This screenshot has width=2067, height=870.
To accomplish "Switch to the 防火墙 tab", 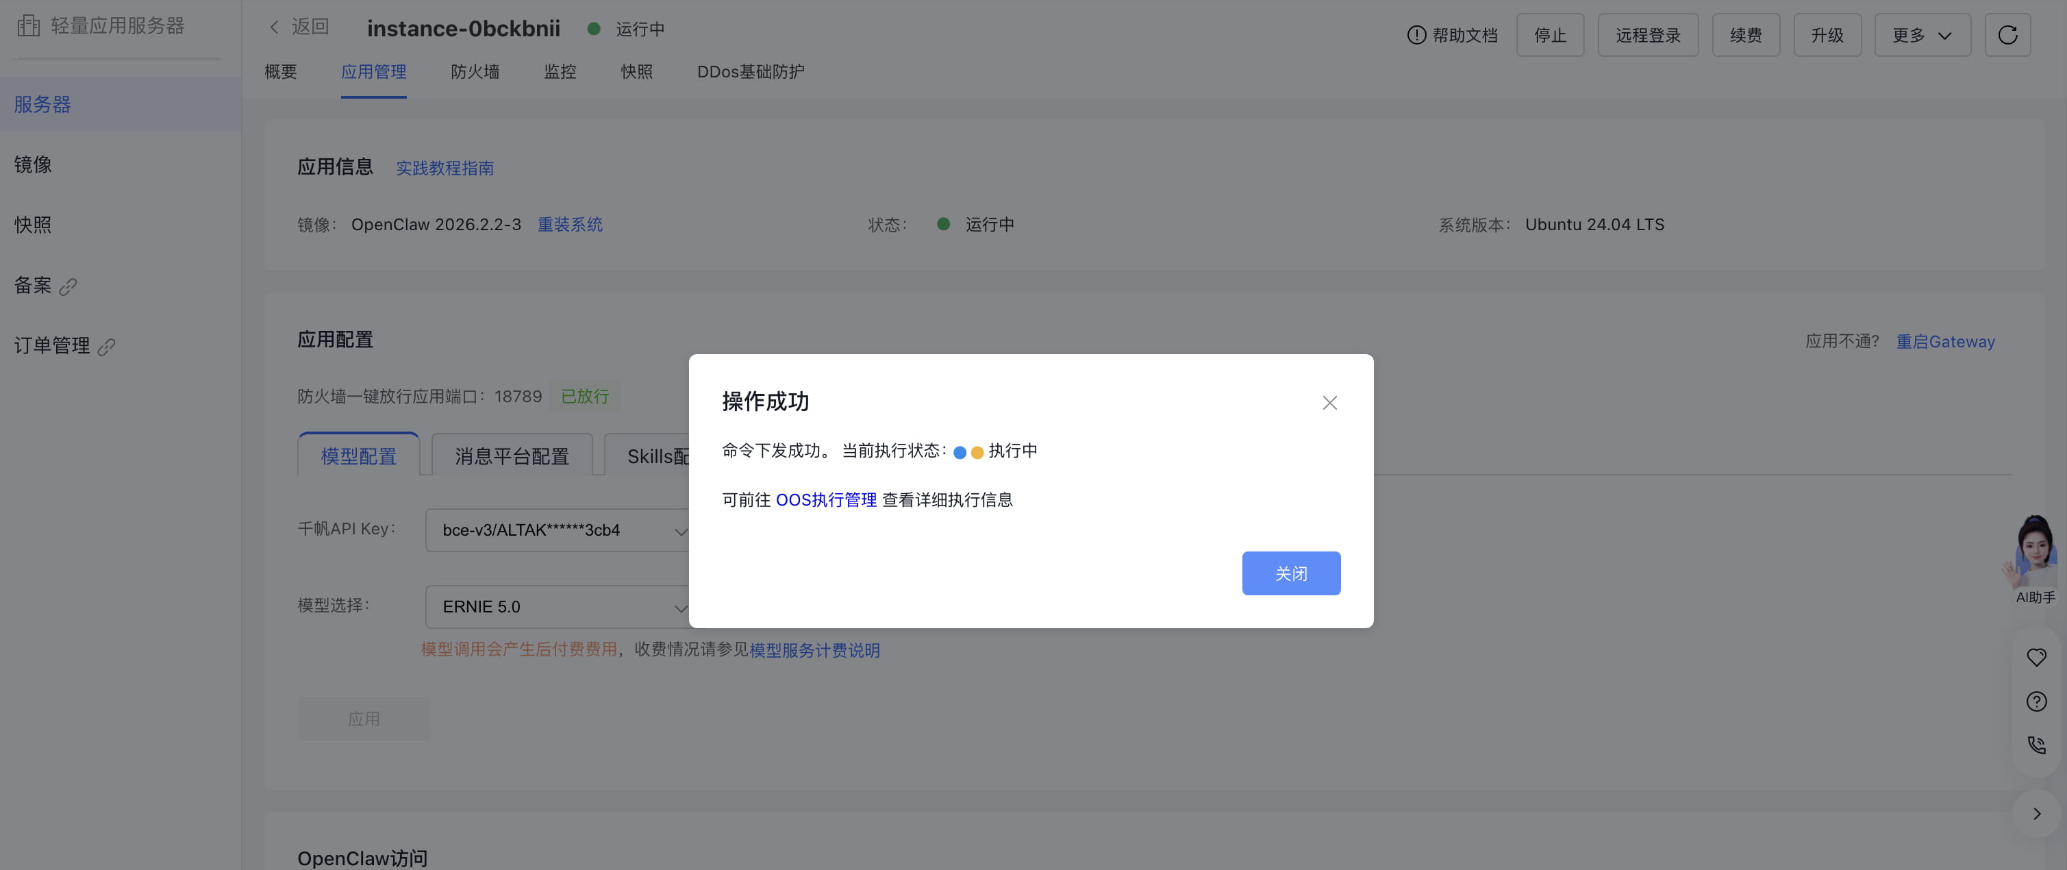I will [475, 72].
